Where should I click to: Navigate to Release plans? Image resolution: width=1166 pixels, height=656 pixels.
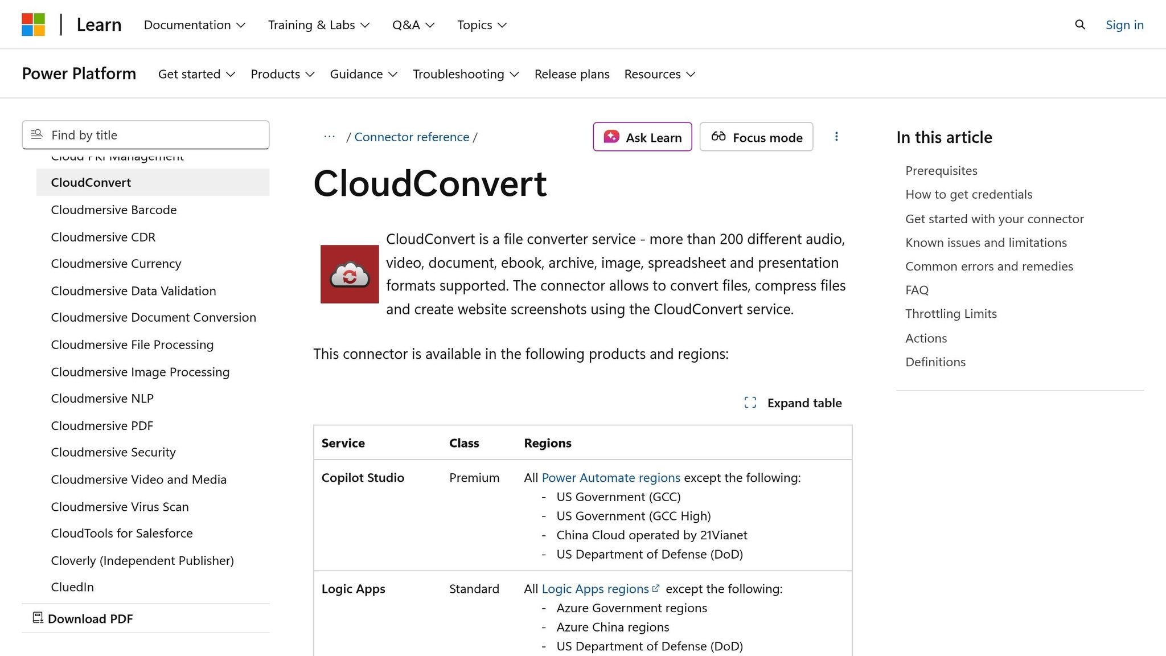[572, 74]
